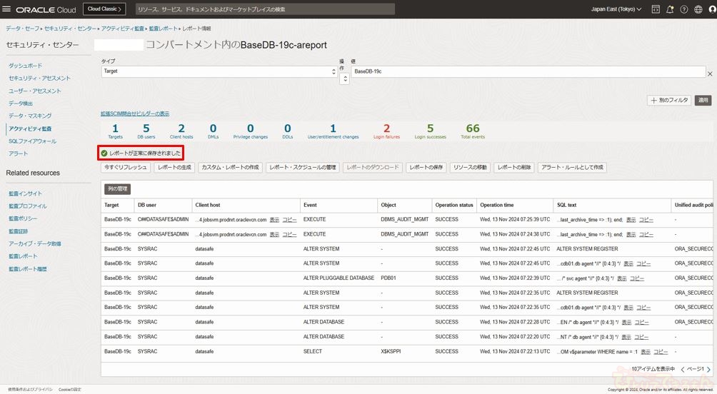Click the DB users count 5

click(146, 128)
